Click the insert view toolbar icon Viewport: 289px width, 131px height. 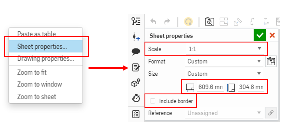pyautogui.click(x=209, y=21)
